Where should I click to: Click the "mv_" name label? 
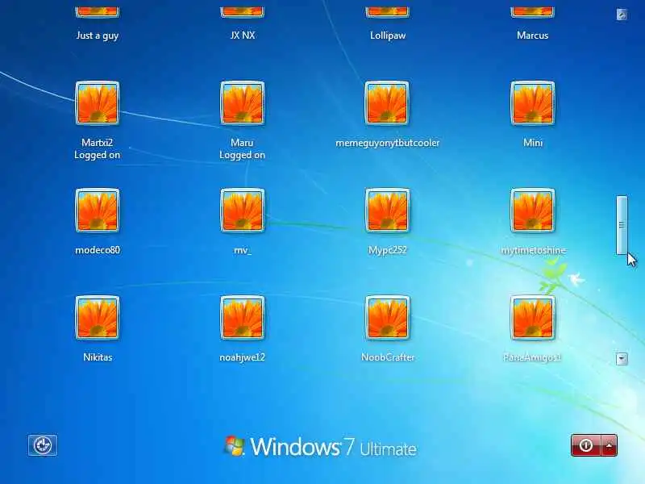click(243, 251)
